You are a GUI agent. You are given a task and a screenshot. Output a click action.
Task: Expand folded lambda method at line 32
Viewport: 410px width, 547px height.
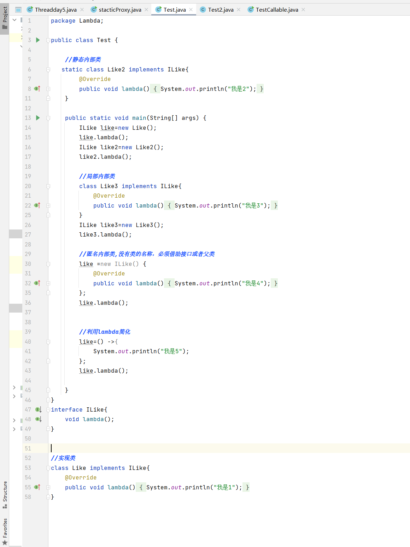point(48,283)
